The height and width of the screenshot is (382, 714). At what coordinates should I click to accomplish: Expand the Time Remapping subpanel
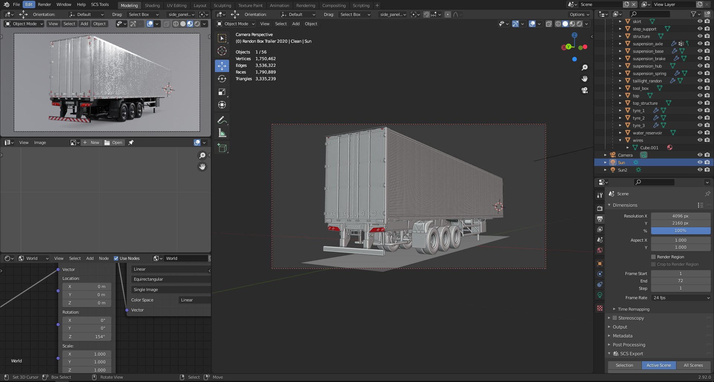(633, 309)
